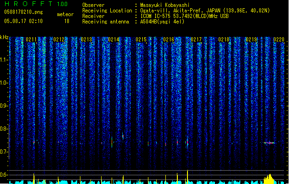
Task: Click the Receiving Location label
Action: point(107,11)
